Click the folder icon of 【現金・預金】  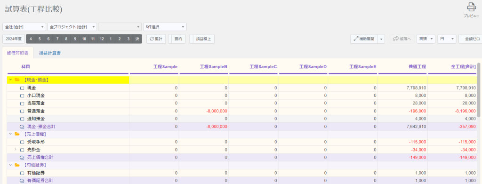pos(17,80)
